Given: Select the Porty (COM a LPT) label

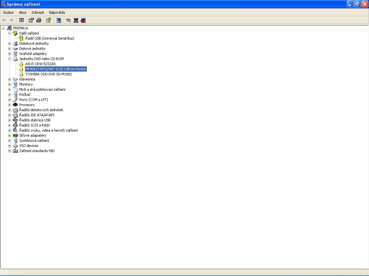Looking at the screenshot, I should coord(33,100).
